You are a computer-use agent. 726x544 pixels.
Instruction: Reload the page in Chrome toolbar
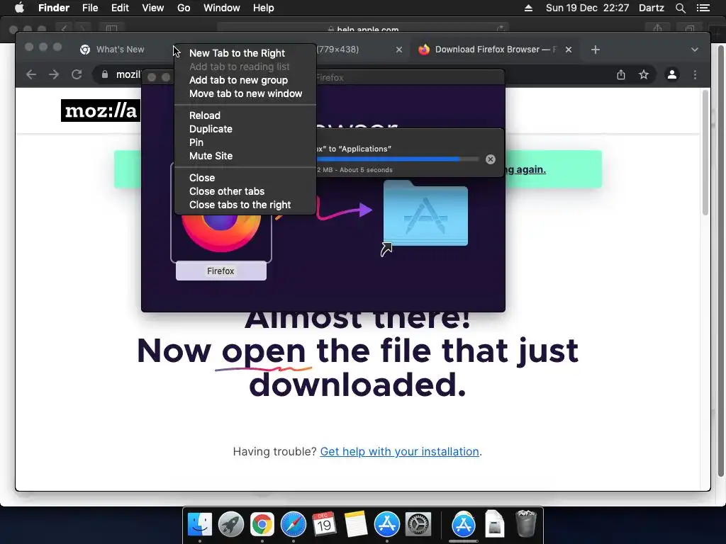coord(77,74)
